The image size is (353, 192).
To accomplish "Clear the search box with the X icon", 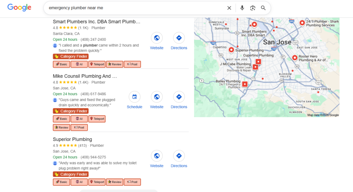I will [x=229, y=8].
